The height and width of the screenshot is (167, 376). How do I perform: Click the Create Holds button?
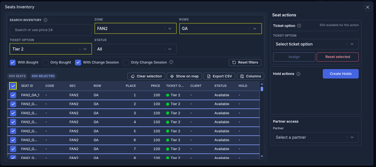pyautogui.click(x=341, y=74)
